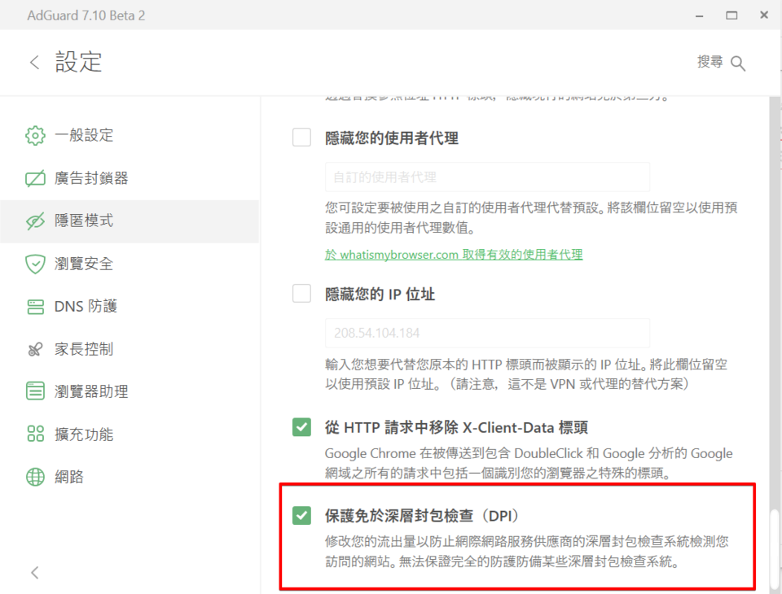The image size is (782, 594).
Task: Click the 廣告封鎖器 ad blocker icon
Action: point(35,178)
